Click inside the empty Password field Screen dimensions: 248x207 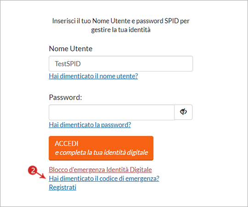coord(112,112)
